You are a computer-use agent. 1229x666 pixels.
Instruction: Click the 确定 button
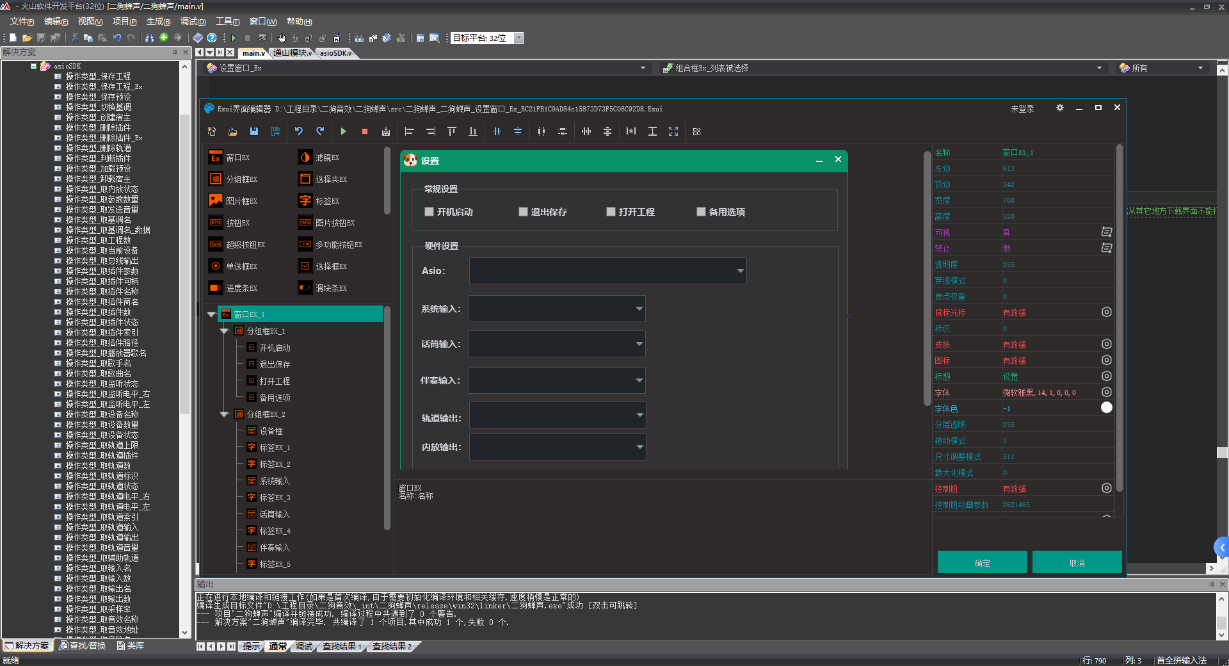(982, 563)
